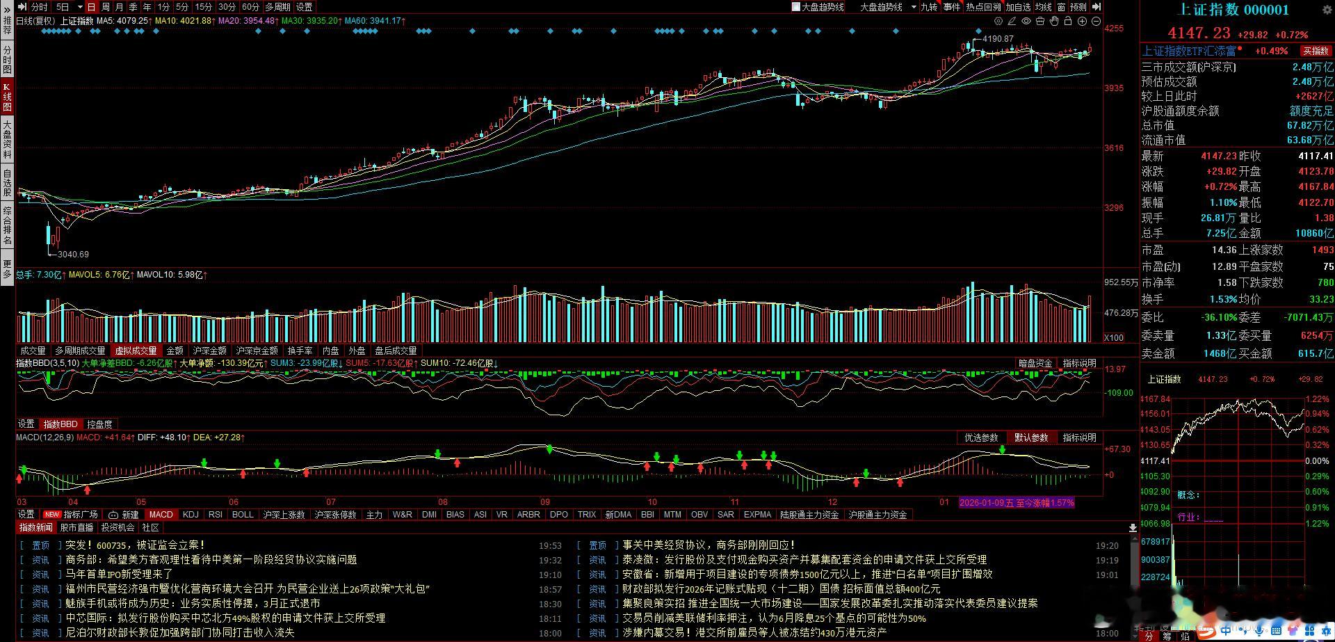Select 优选参数 in MACD panel

coord(981,438)
